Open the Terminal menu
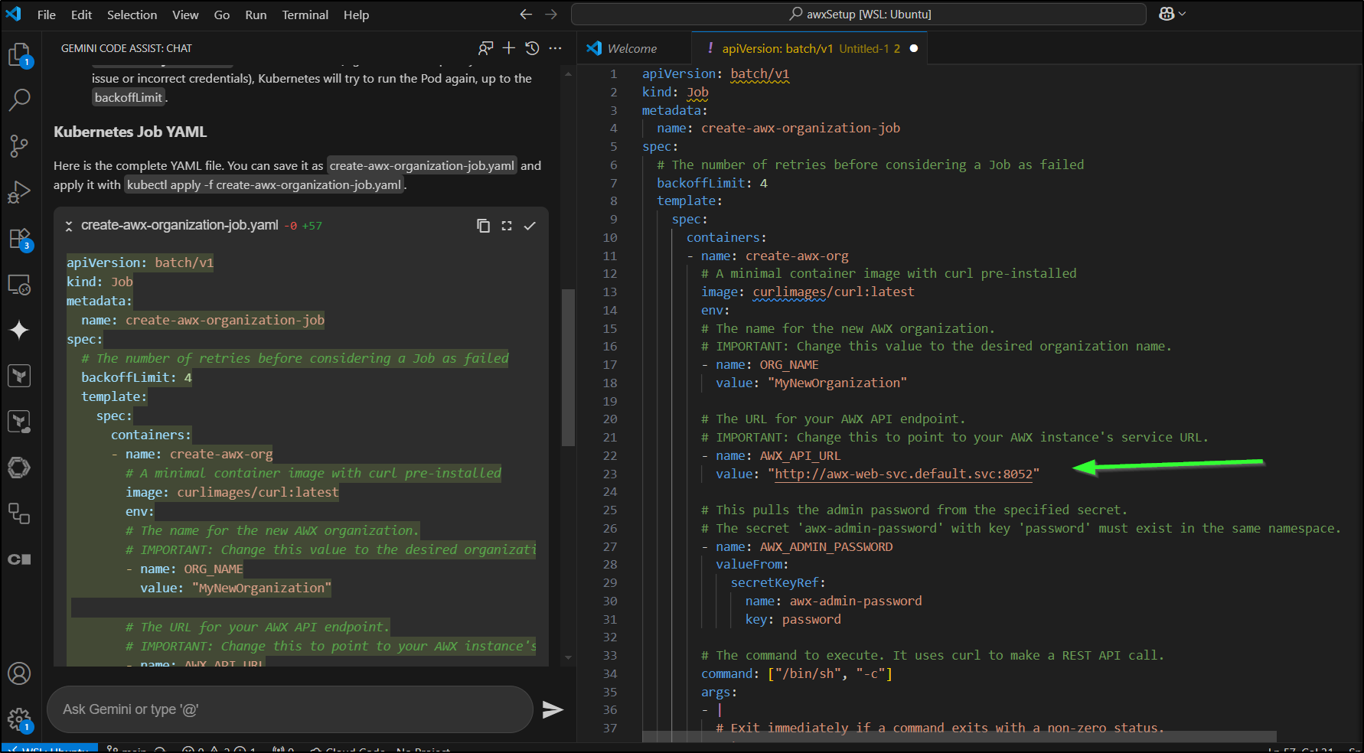Screen dimensions: 1364x753 (x=305, y=15)
